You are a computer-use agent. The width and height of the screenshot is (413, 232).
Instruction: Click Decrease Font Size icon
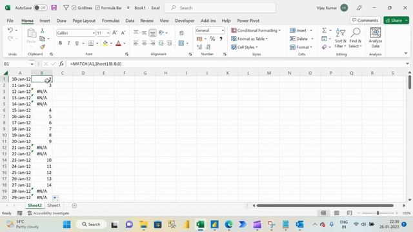pos(123,33)
